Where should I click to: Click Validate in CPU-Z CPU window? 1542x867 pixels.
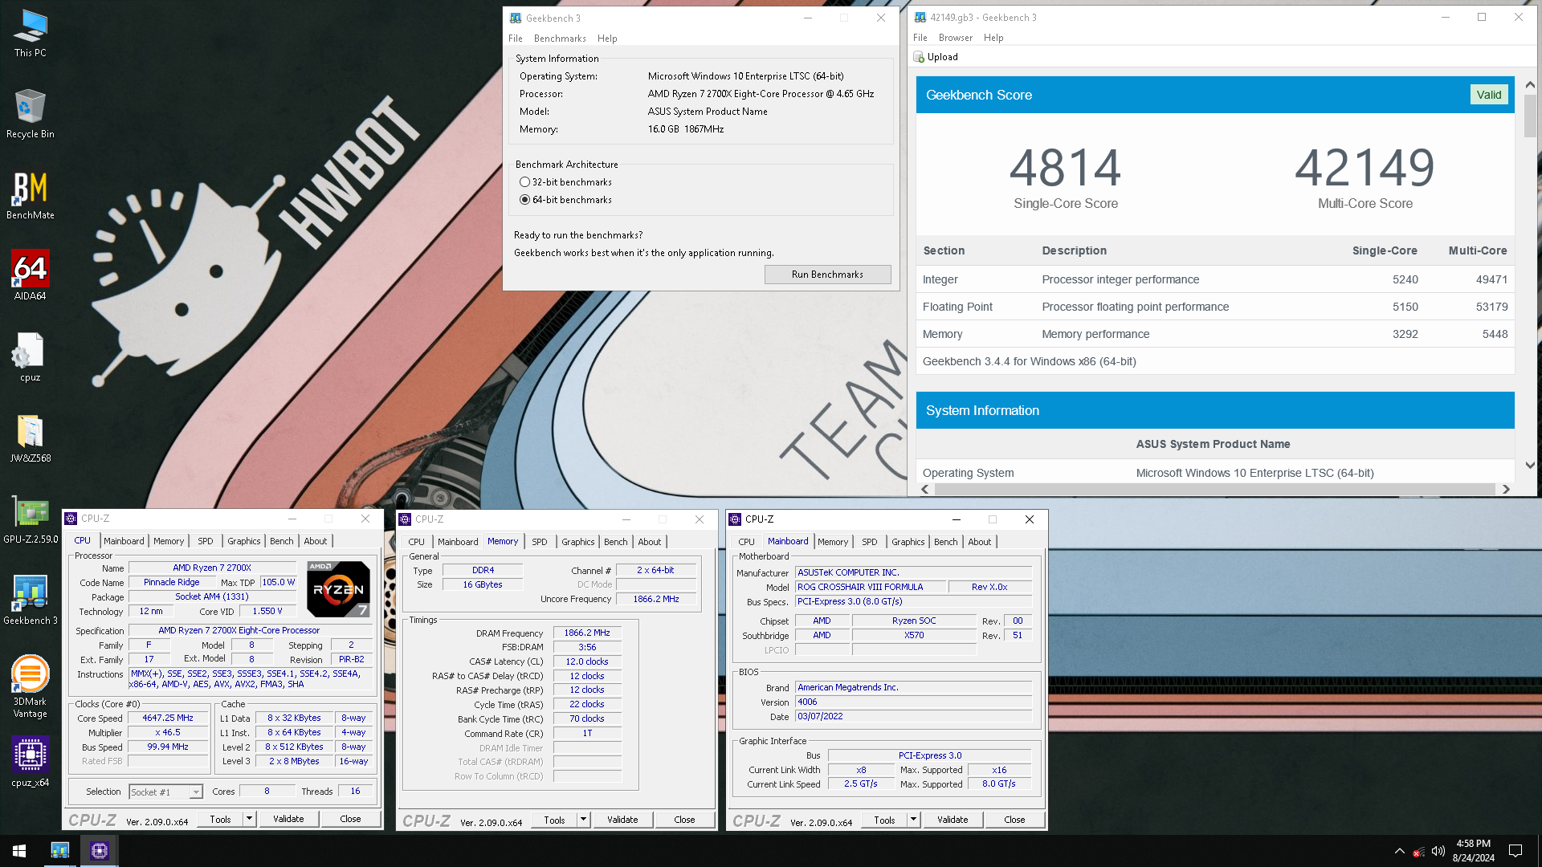[x=288, y=819]
